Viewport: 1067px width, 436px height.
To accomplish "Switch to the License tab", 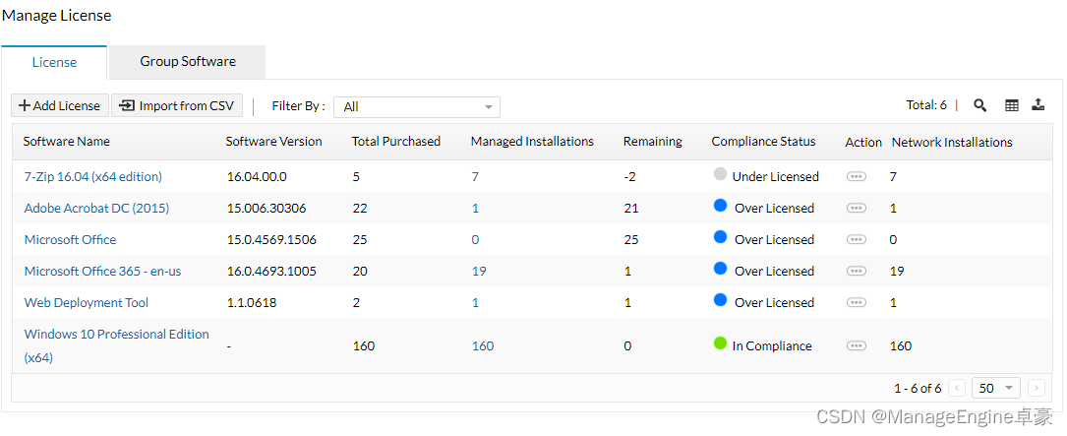I will pyautogui.click(x=54, y=62).
